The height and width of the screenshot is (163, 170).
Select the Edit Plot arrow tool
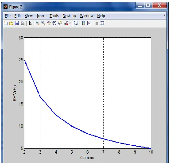point(30,23)
